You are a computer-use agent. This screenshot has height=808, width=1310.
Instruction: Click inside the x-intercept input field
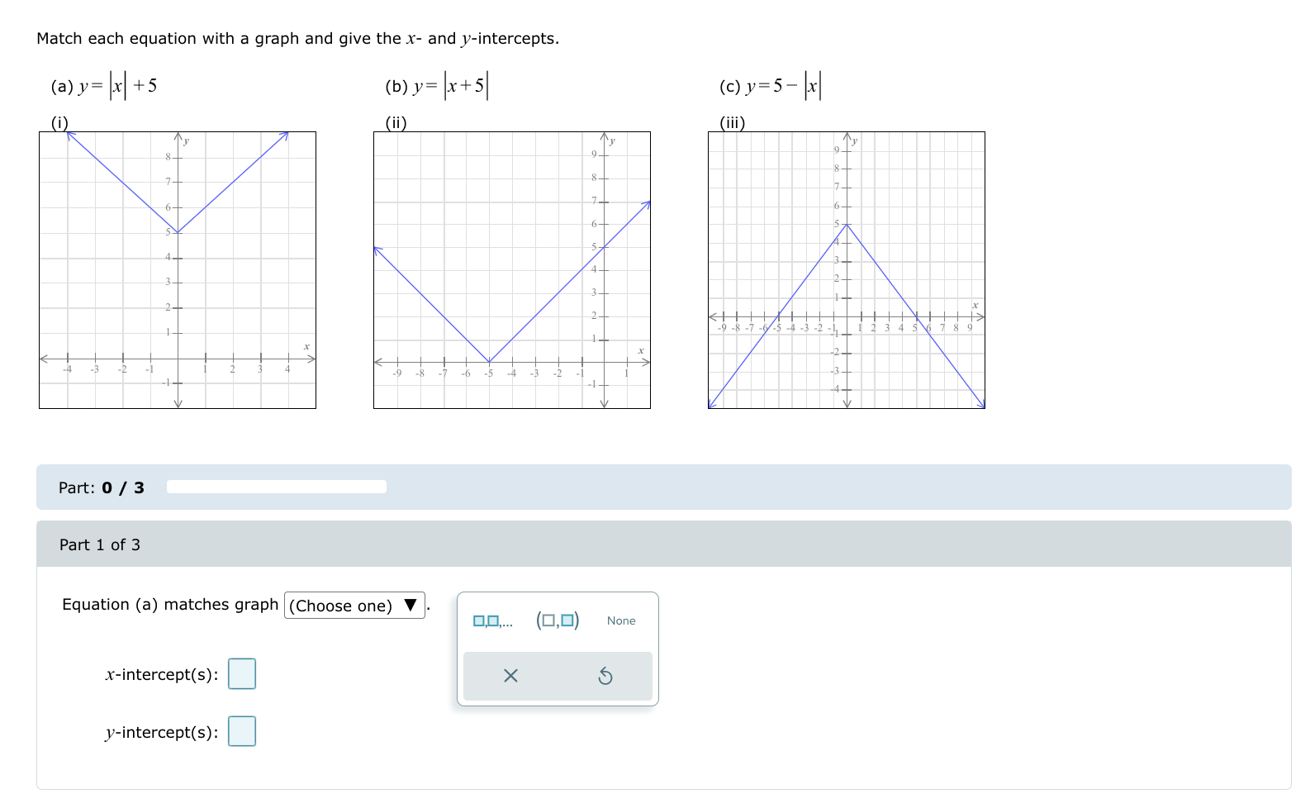tap(242, 673)
